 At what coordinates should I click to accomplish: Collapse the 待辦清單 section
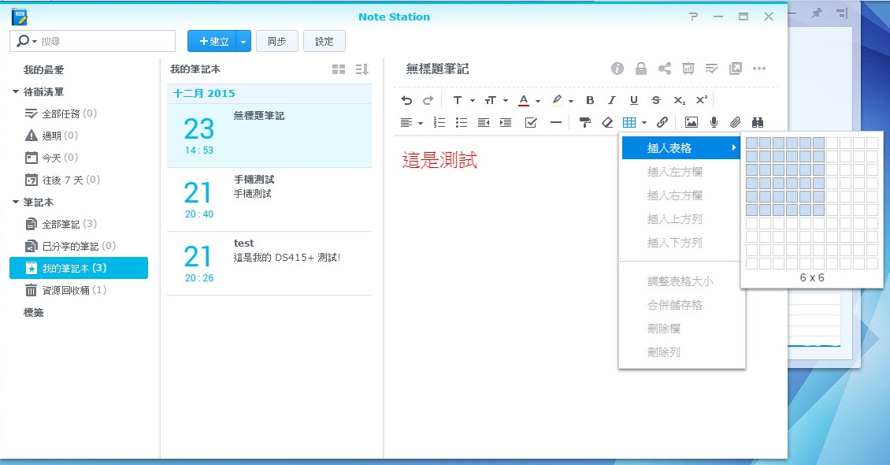16,91
